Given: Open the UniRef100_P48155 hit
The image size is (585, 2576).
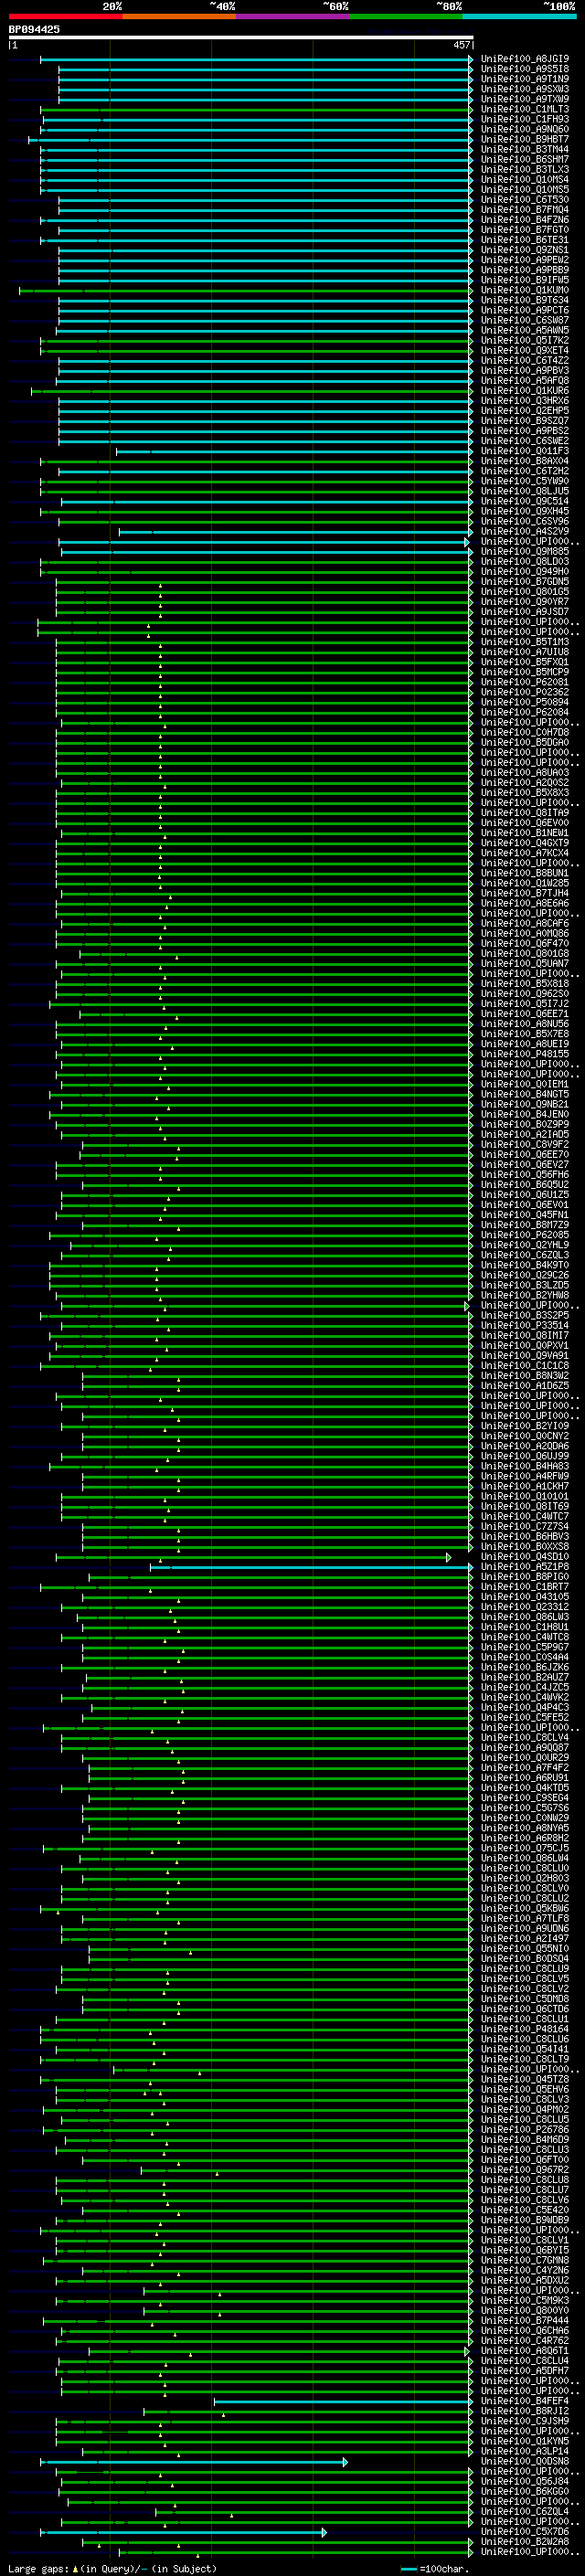Looking at the screenshot, I should coord(525,1054).
